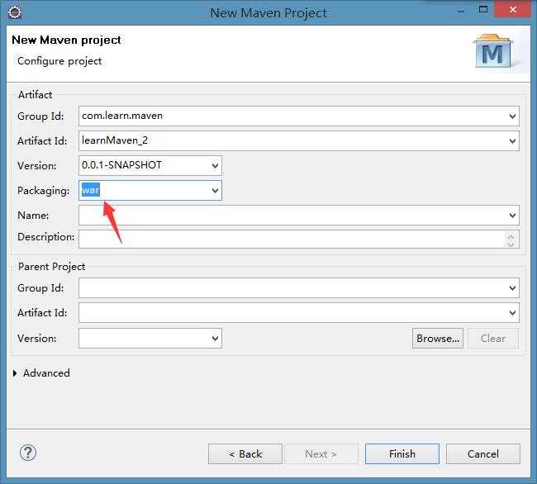Click the Maven M wizard banner icon
This screenshot has width=537, height=484.
(x=493, y=51)
